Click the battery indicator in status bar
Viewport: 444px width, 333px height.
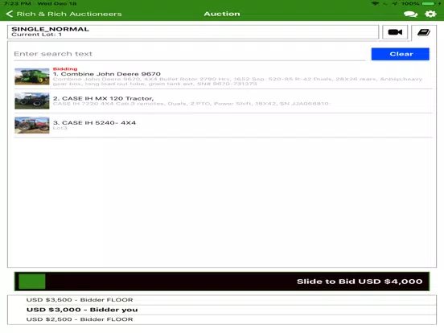coord(428,4)
